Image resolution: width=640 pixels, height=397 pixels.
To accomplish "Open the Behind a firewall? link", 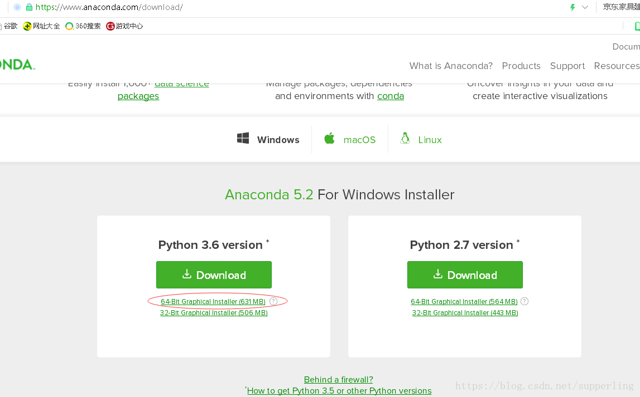I will tap(338, 380).
